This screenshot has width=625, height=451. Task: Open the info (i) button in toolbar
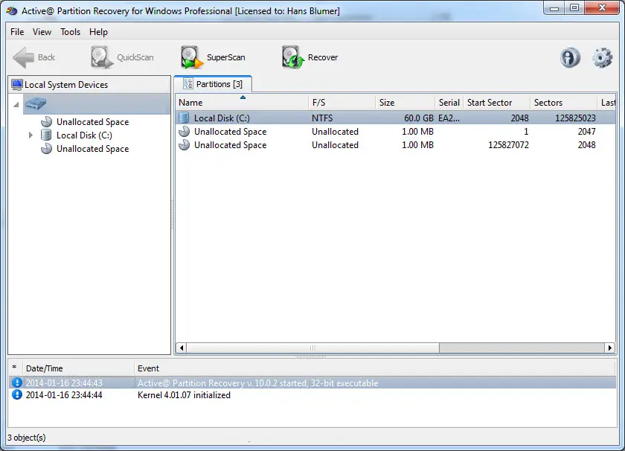[x=570, y=57]
